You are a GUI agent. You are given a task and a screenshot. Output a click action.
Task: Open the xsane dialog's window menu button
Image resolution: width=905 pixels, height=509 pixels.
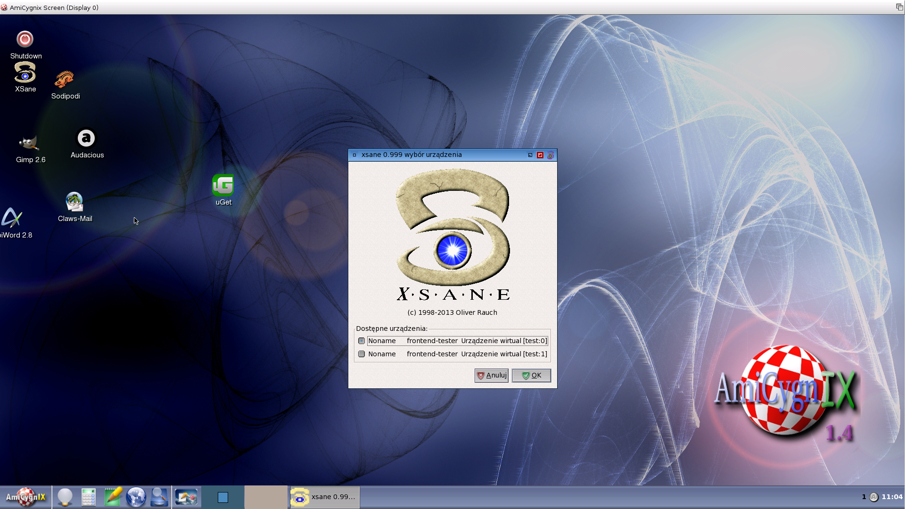pyautogui.click(x=354, y=155)
